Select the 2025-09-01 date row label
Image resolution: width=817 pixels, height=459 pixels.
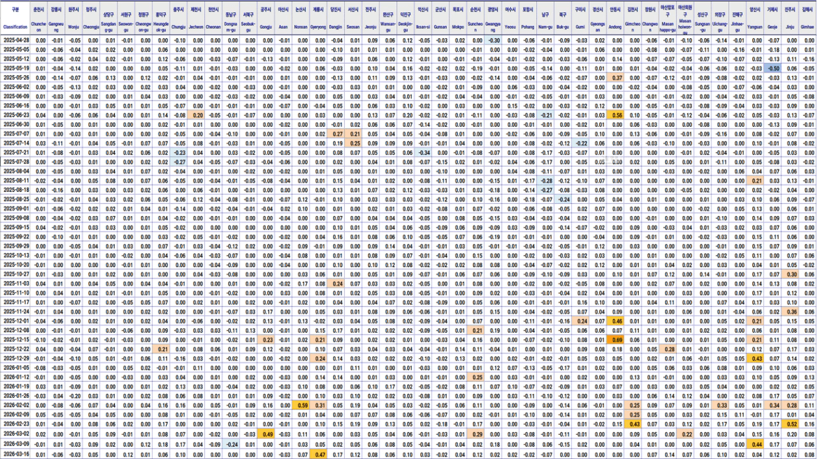(x=15, y=208)
